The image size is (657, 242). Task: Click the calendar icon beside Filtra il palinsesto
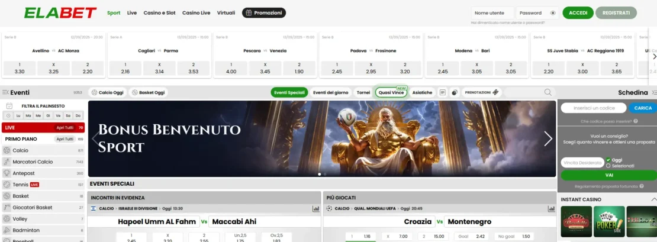tap(8, 105)
